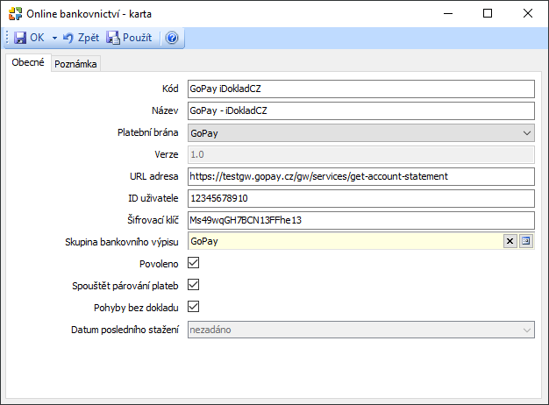Focus the ID uživatele field
This screenshot has width=549, height=405.
point(361,198)
